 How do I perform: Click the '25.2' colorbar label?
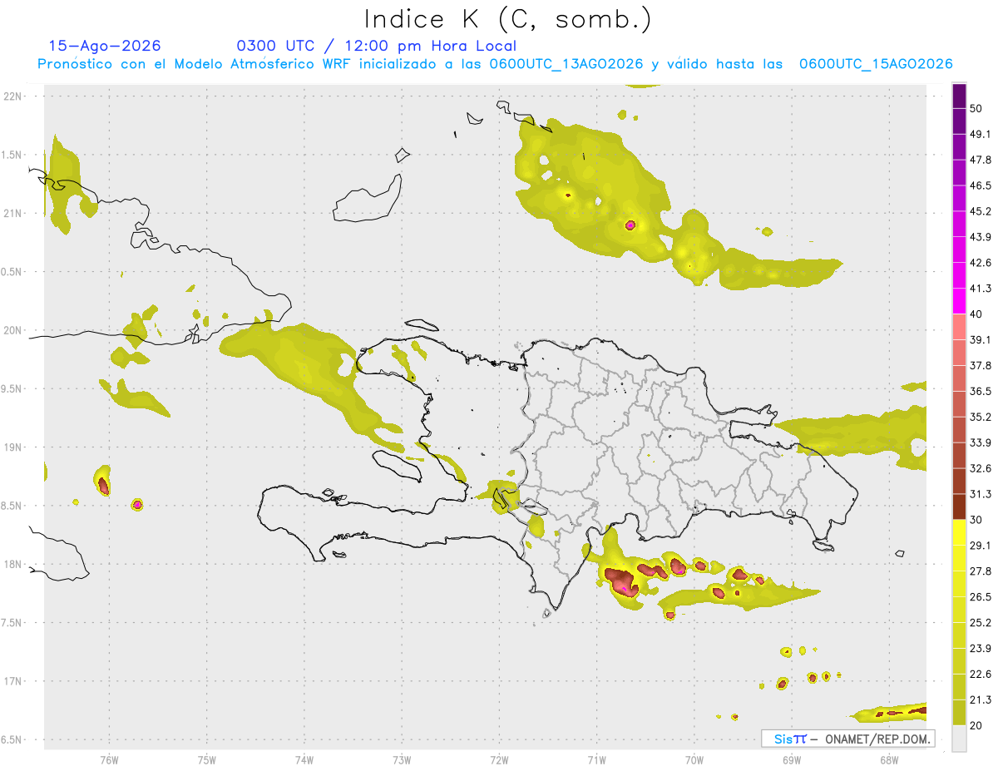pyautogui.click(x=980, y=623)
